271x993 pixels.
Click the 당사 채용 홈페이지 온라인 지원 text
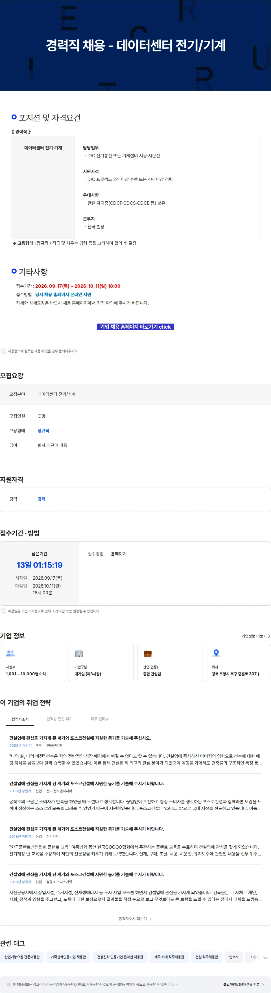[63, 294]
